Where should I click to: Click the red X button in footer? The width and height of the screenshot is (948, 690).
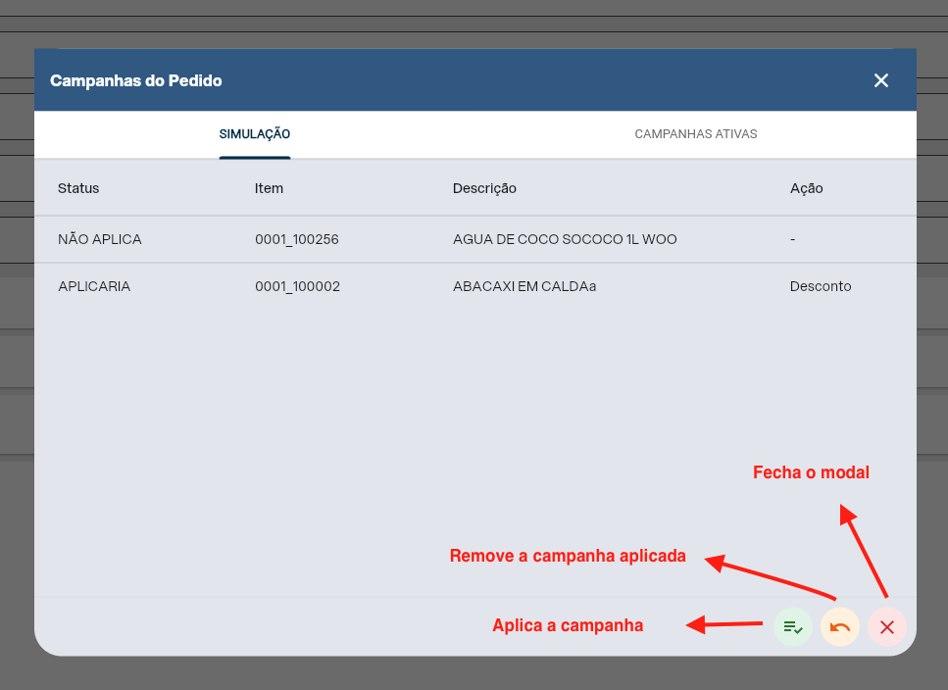pyautogui.click(x=887, y=627)
